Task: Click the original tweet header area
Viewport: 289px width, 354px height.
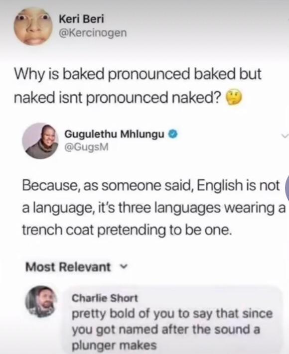Action: (70, 26)
